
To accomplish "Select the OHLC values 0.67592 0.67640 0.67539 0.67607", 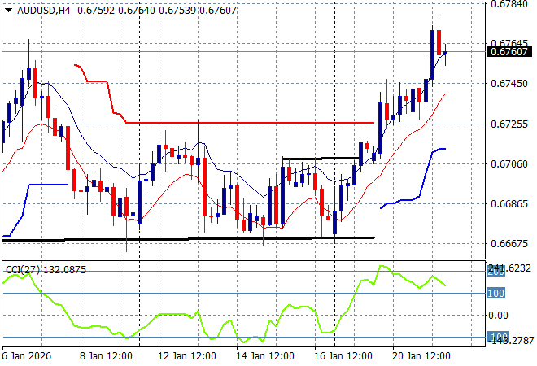I will [157, 11].
